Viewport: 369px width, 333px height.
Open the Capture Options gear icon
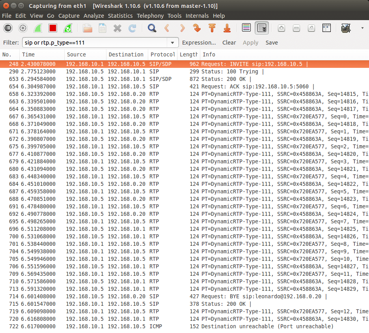[22, 28]
